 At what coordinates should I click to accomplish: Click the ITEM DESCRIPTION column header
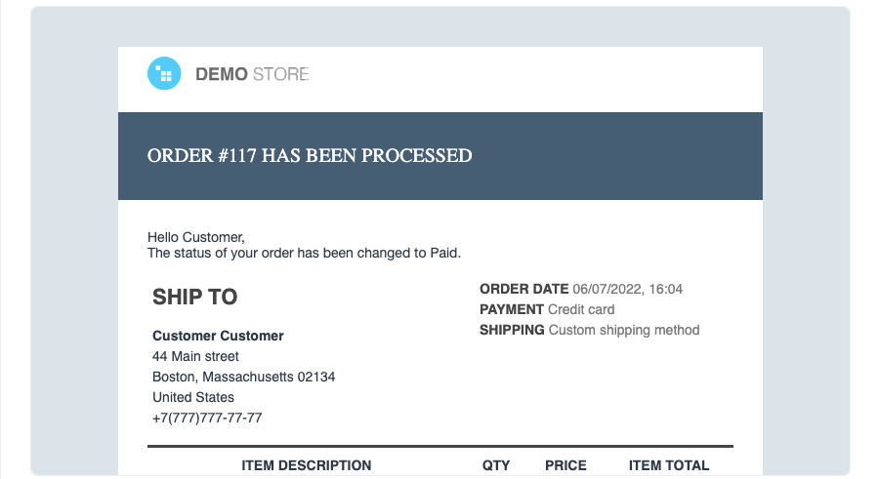(307, 465)
